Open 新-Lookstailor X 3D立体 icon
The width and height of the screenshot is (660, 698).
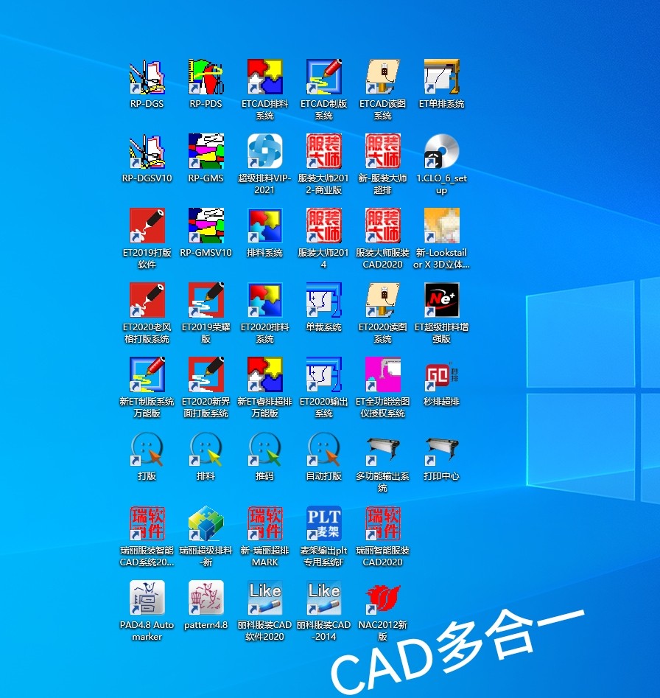click(x=442, y=226)
